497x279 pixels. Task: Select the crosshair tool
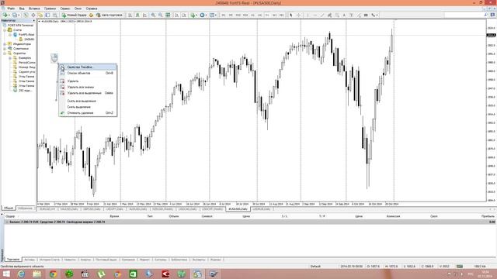click(x=298, y=15)
